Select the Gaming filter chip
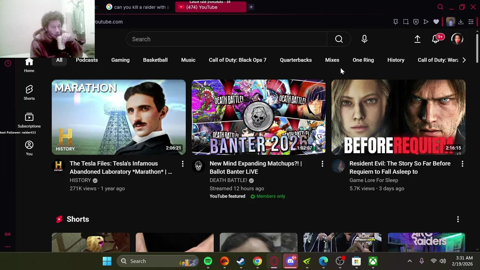The height and width of the screenshot is (270, 480). click(x=120, y=60)
